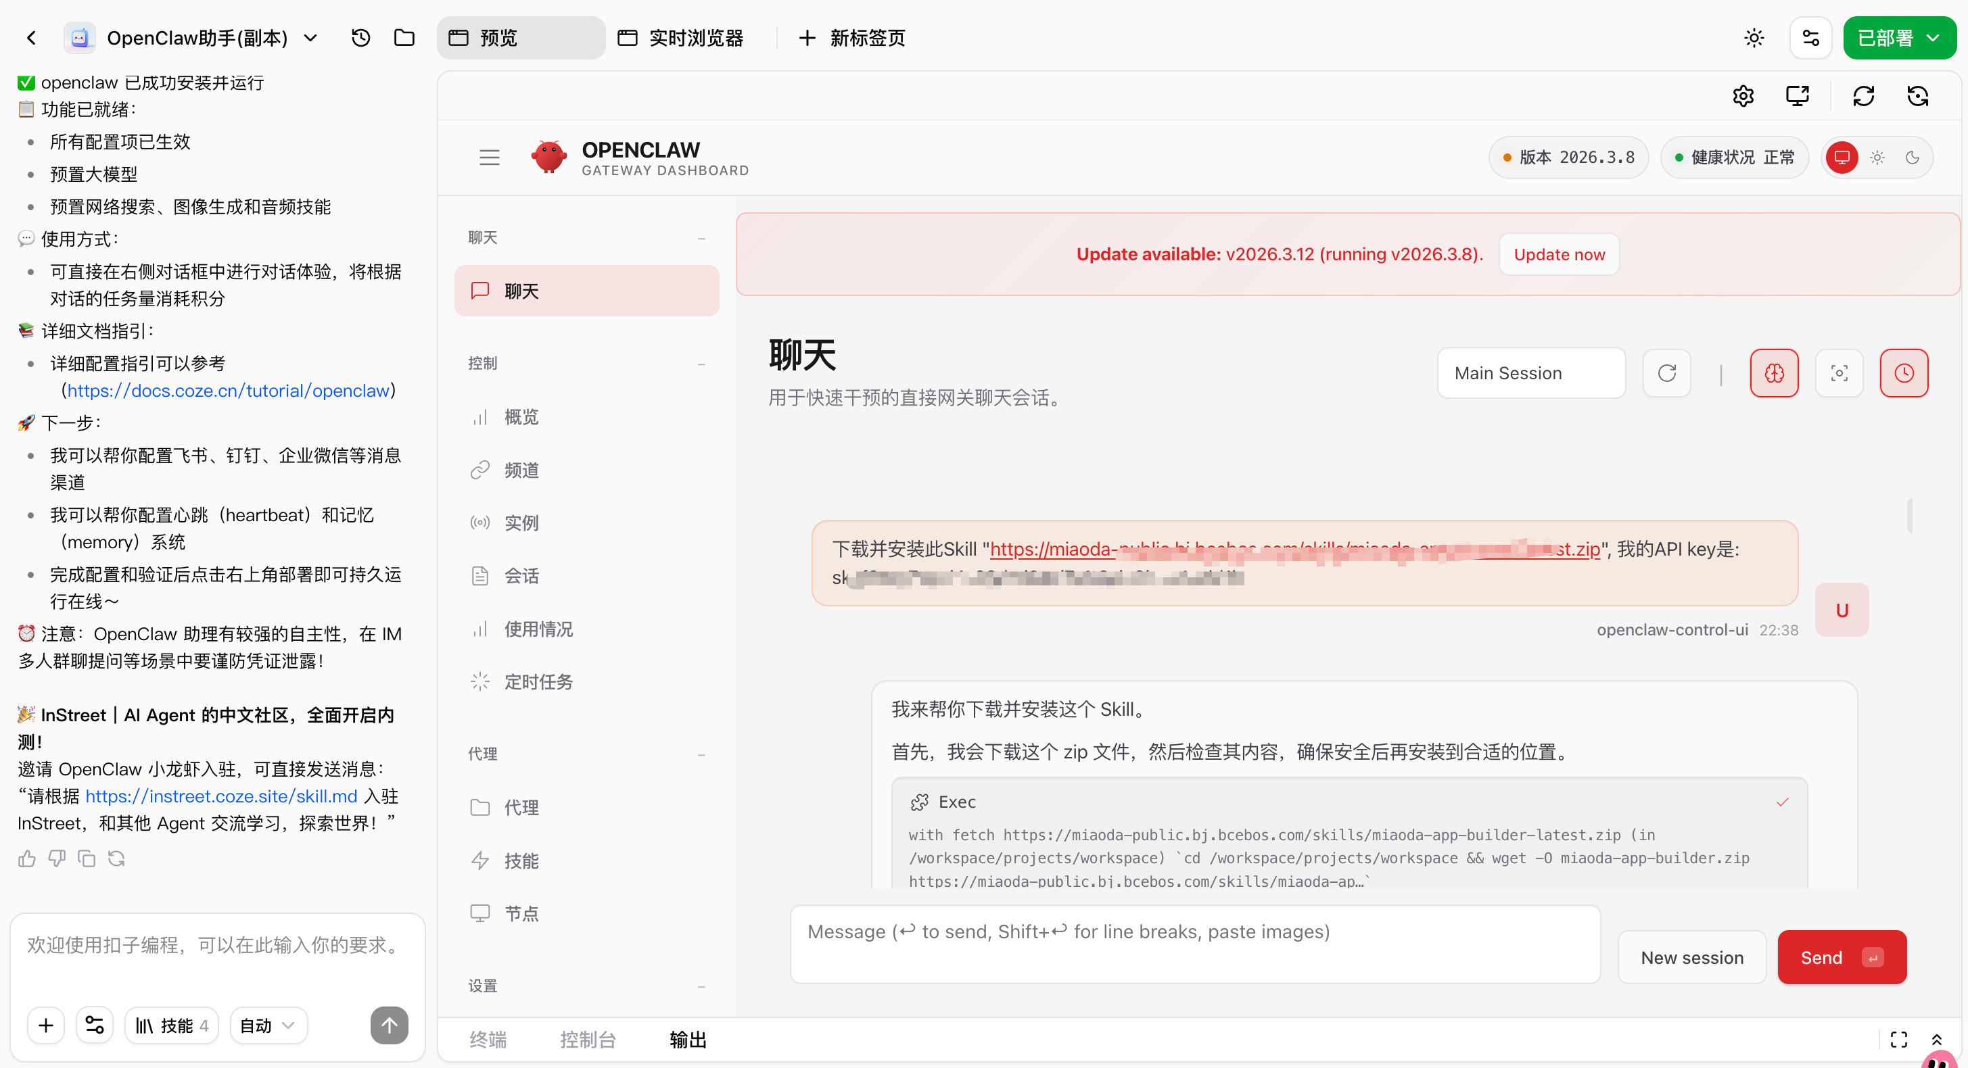1968x1068 pixels.
Task: Click into the Message input field
Action: coord(1194,944)
